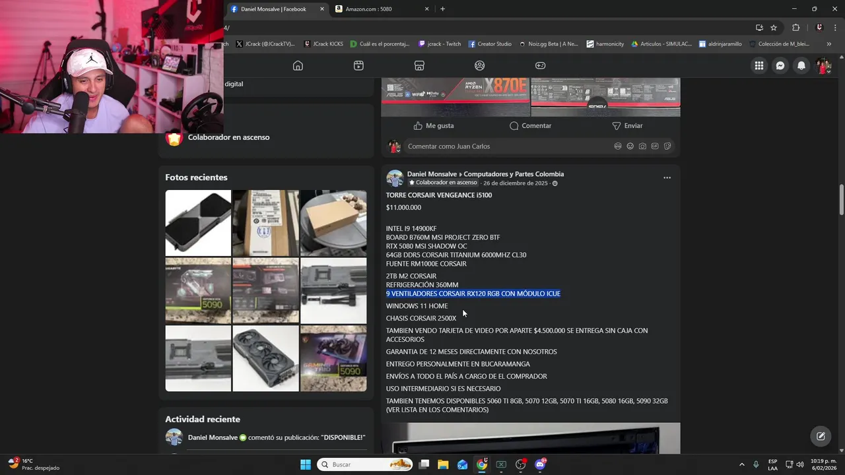Click install app icon in address bar
Image resolution: width=845 pixels, height=475 pixels.
click(759, 28)
